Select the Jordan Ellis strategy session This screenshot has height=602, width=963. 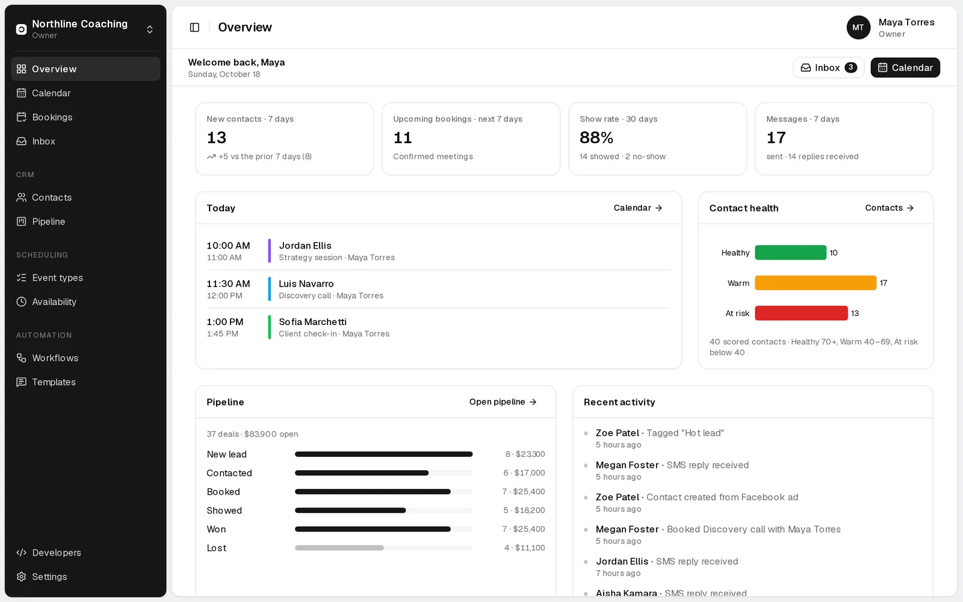pos(438,251)
